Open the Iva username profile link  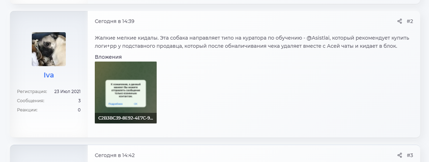click(x=49, y=75)
